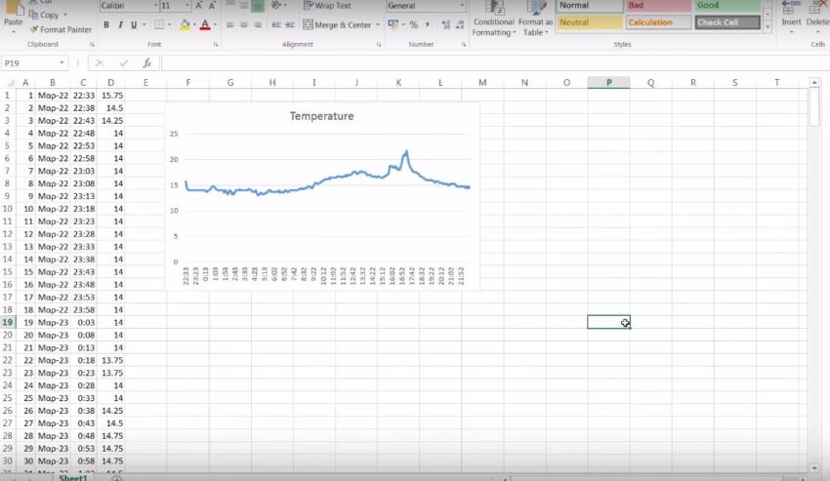Toggle Wrap Text for the cell
Viewport: 830px width, 481px height.
[x=326, y=6]
